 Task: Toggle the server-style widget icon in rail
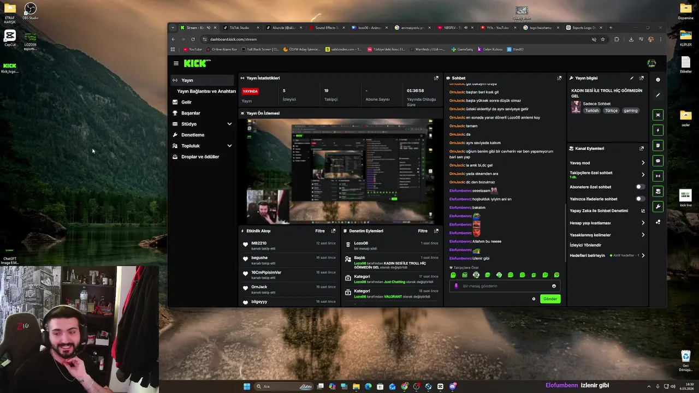(x=658, y=191)
